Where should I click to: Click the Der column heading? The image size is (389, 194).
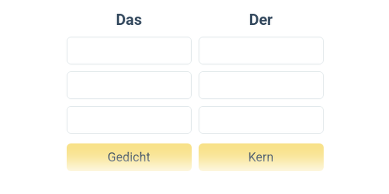[261, 20]
